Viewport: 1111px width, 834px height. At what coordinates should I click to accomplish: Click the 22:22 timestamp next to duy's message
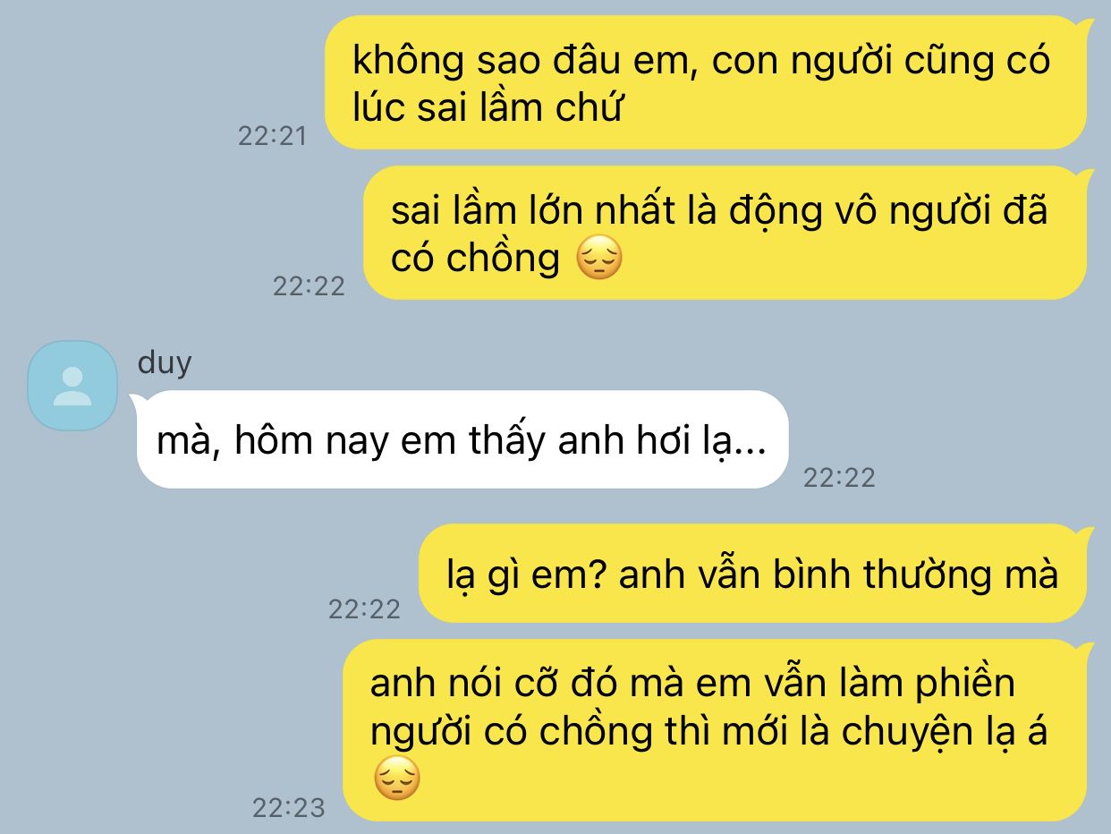[839, 477]
